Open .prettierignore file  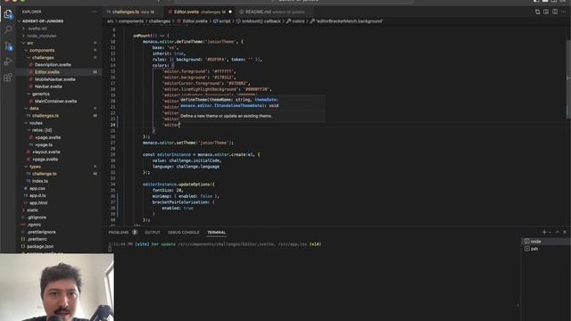point(41,232)
